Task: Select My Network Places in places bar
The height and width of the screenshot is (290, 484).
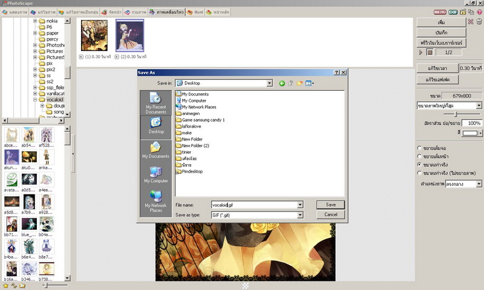Action: coord(156,201)
